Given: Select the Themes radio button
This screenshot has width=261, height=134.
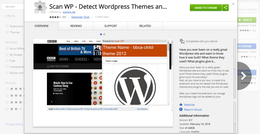Looking at the screenshot, I should 7,32.
